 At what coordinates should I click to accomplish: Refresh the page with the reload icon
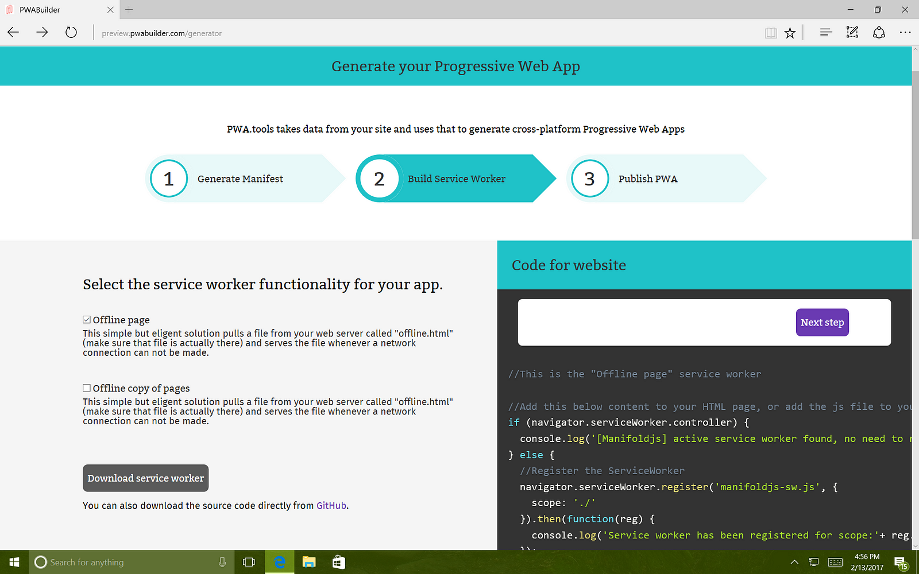pyautogui.click(x=71, y=33)
